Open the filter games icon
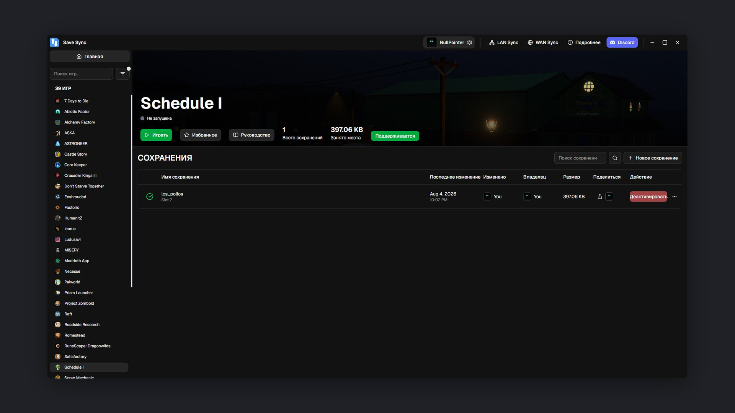Viewport: 735px width, 413px height. [122, 74]
